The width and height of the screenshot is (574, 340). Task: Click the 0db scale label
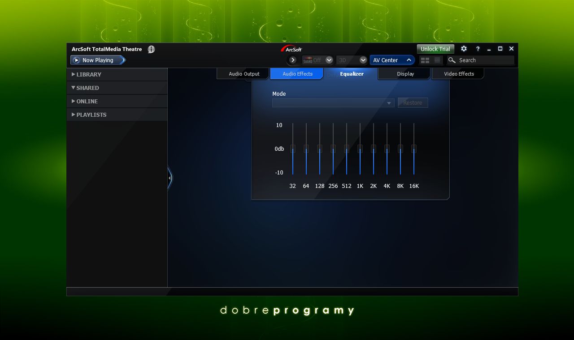(x=279, y=149)
